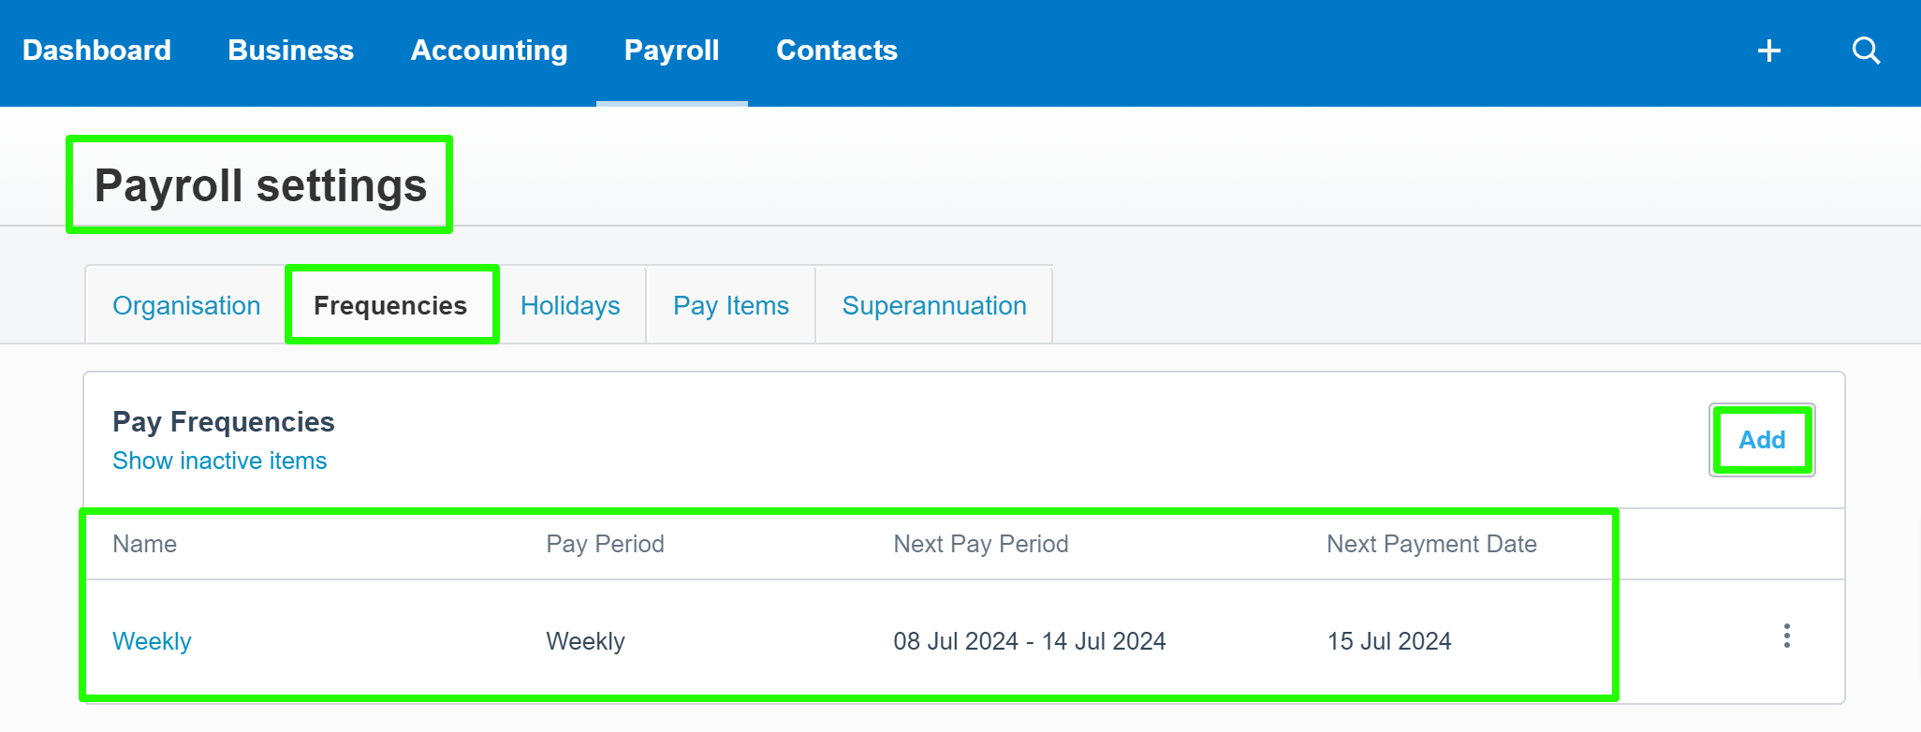Image resolution: width=1921 pixels, height=732 pixels.
Task: Select the Frequencies tab
Action: [x=391, y=305]
